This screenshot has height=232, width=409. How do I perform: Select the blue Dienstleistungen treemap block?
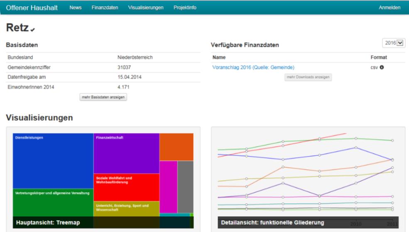53,161
